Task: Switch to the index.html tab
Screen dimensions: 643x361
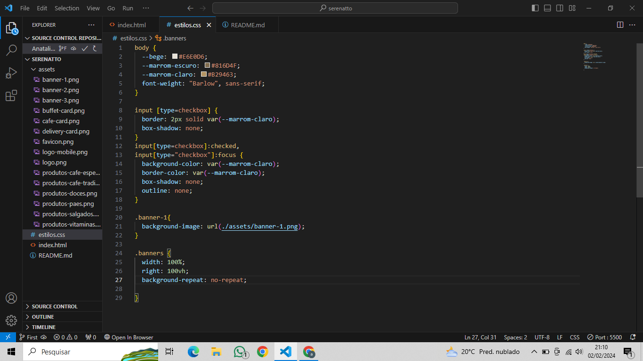Action: 131,25
